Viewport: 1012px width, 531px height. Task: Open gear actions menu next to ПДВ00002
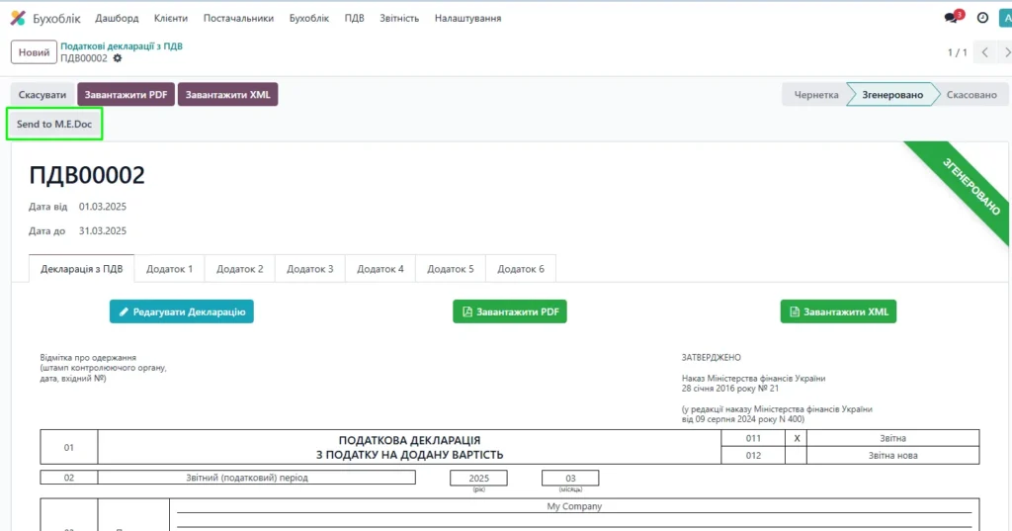pos(118,58)
